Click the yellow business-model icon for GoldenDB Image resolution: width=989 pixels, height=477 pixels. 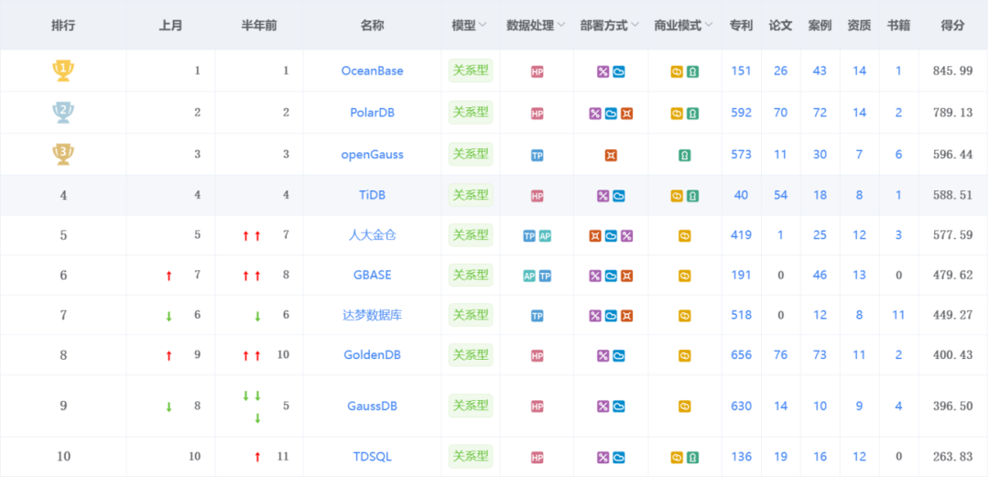[x=684, y=356]
